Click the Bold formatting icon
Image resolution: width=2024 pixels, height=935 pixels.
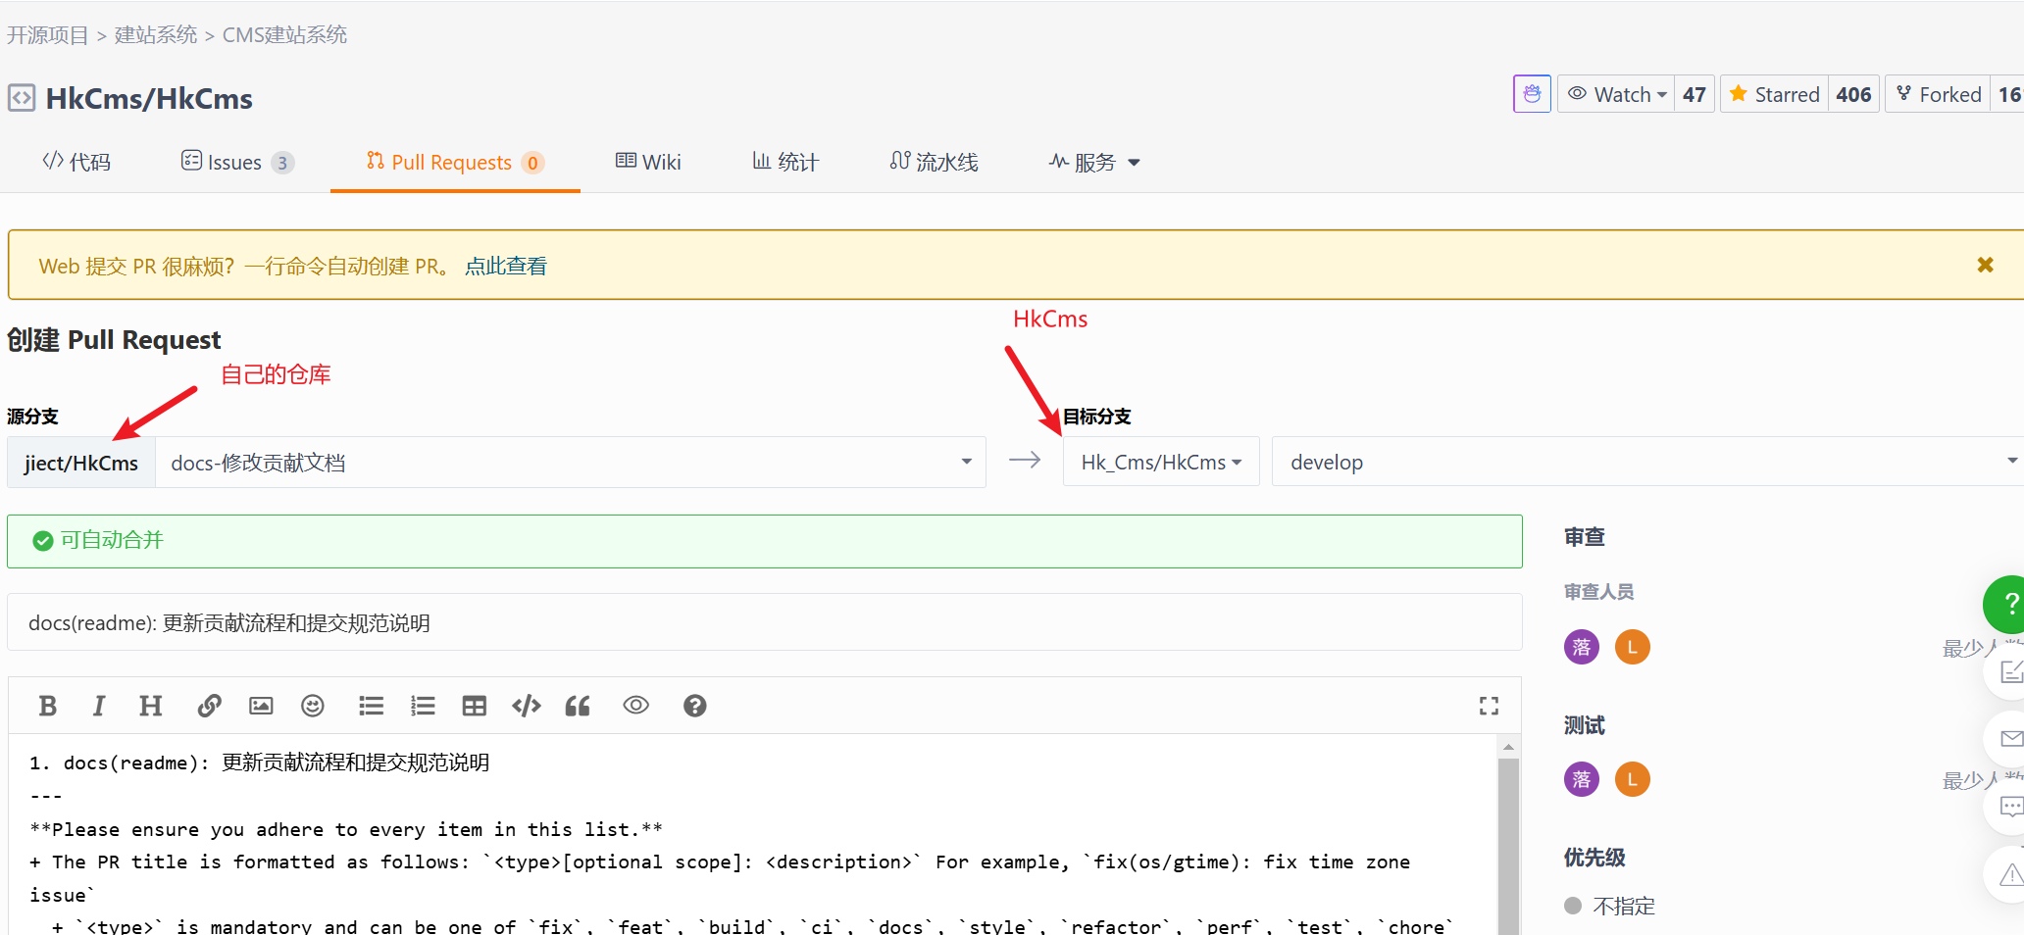pyautogui.click(x=47, y=706)
